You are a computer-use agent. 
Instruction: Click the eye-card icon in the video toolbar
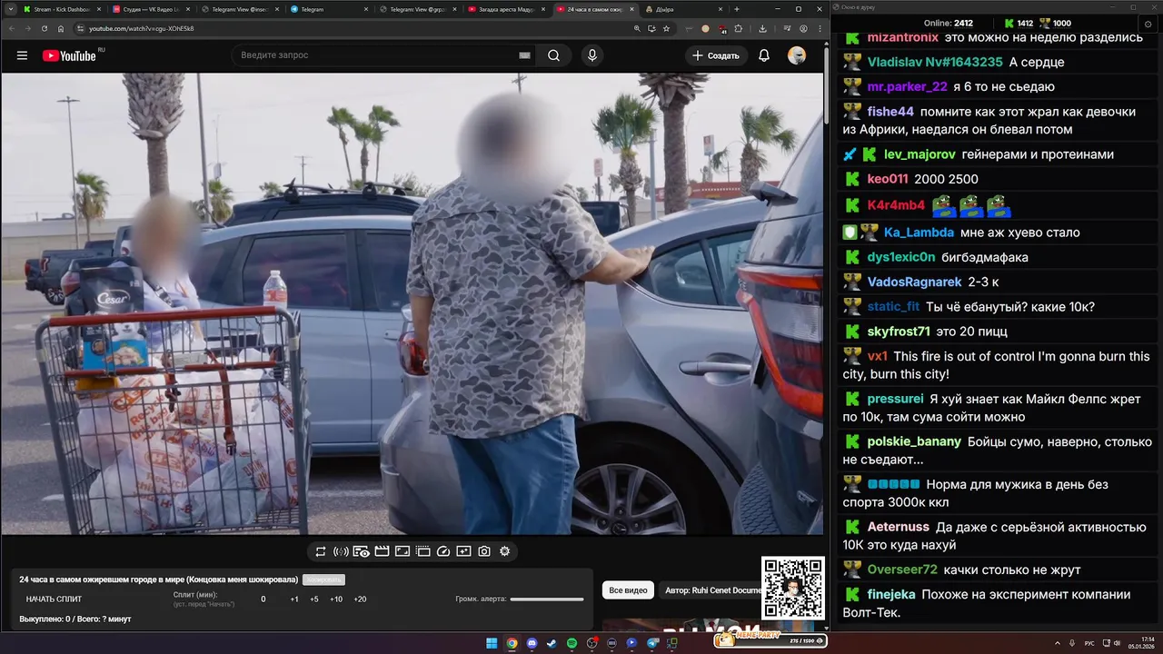coord(361,551)
